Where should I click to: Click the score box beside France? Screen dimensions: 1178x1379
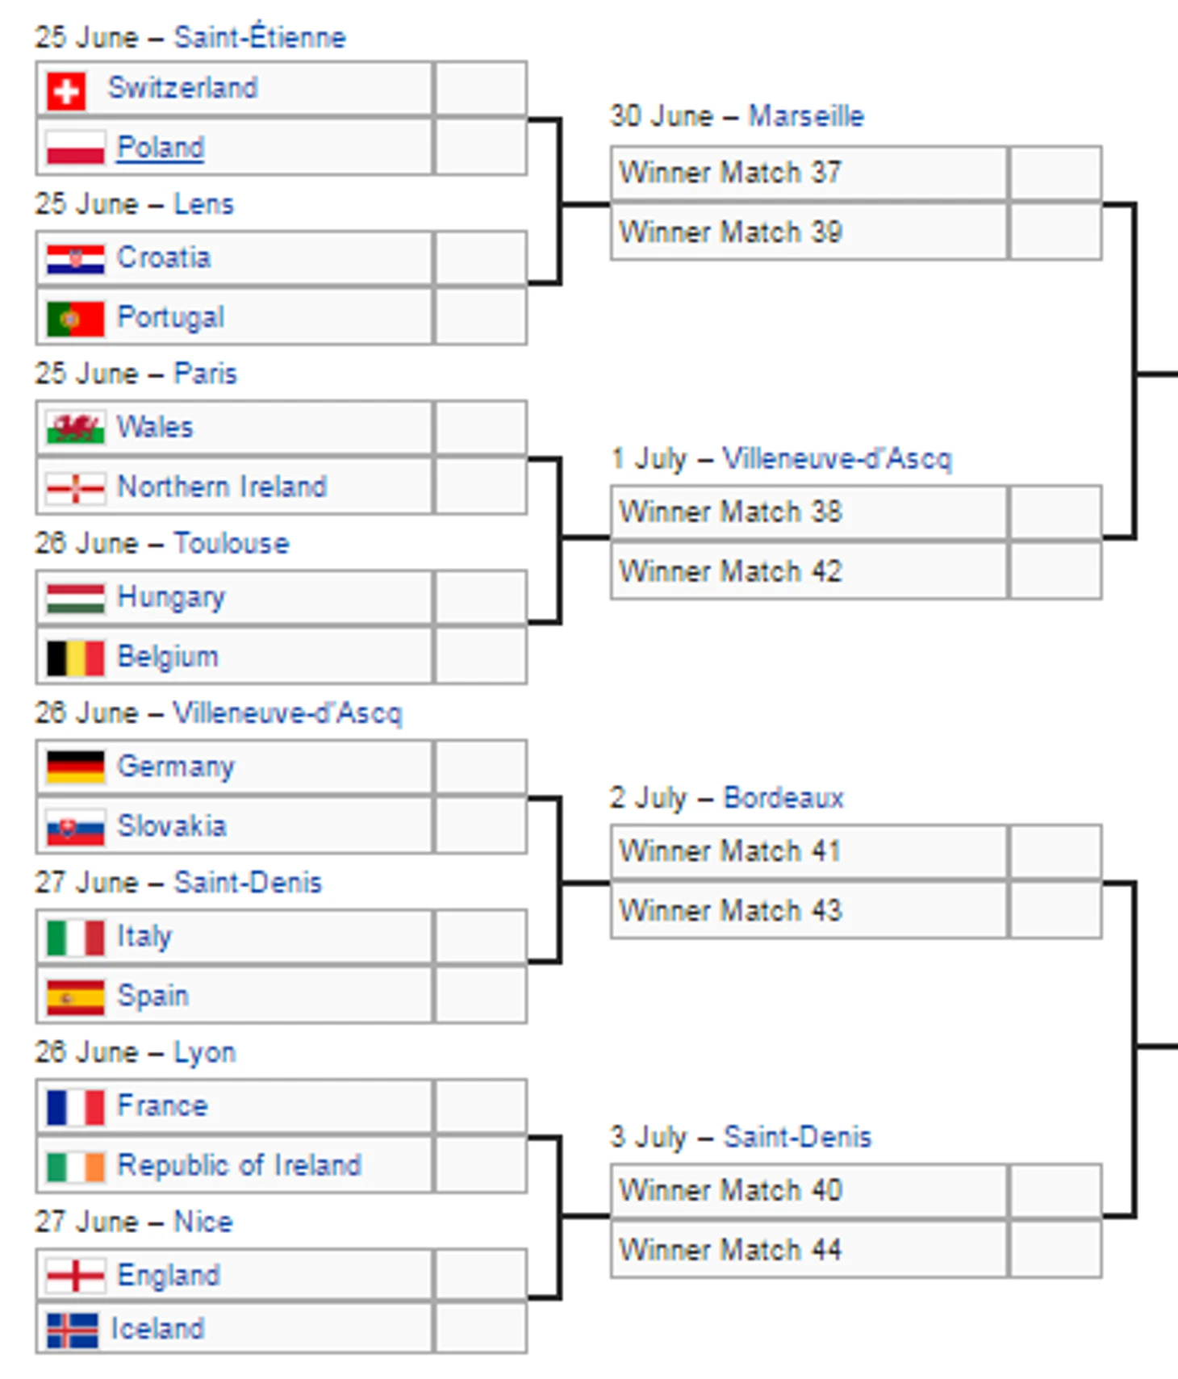(480, 1106)
